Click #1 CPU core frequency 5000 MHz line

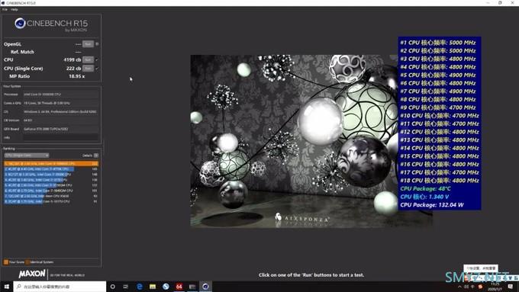[x=438, y=43]
